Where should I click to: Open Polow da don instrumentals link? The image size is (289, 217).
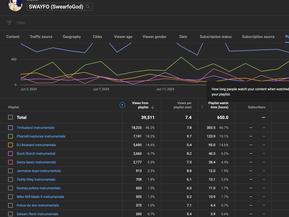38,205
